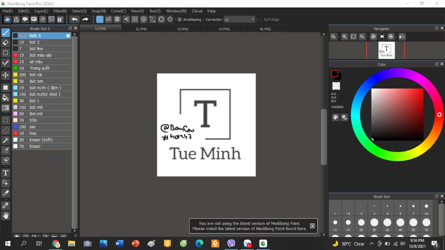
Task: Select the Brush tool in left toolbar
Action: click(5, 33)
